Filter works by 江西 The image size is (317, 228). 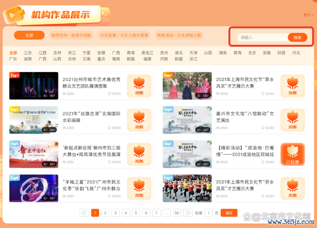click(43, 53)
